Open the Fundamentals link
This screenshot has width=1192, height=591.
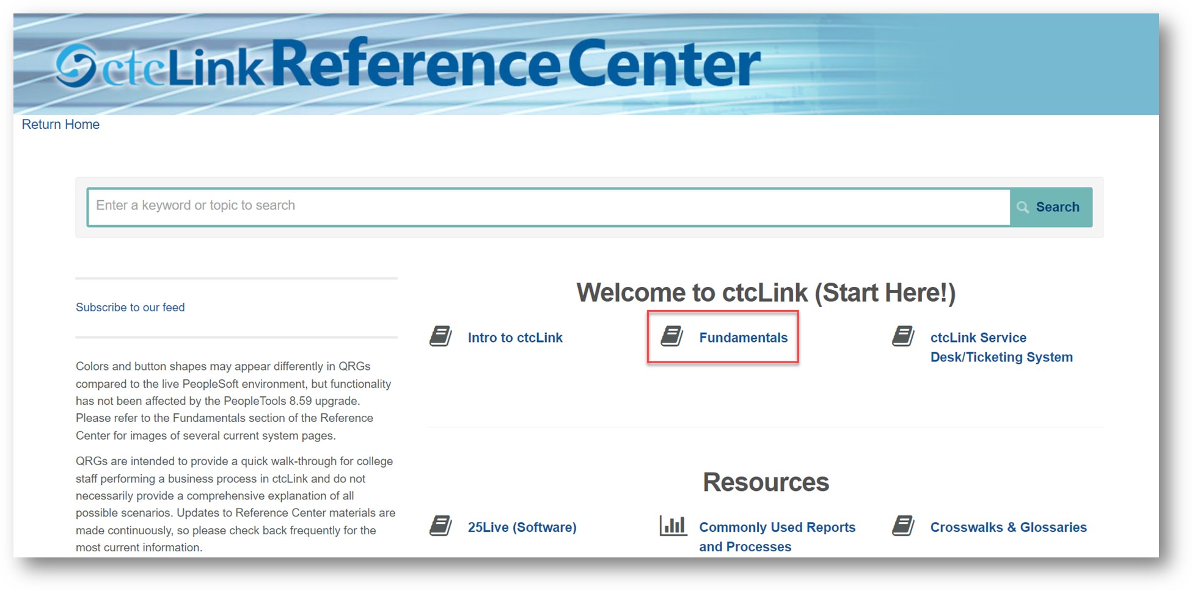pos(744,338)
